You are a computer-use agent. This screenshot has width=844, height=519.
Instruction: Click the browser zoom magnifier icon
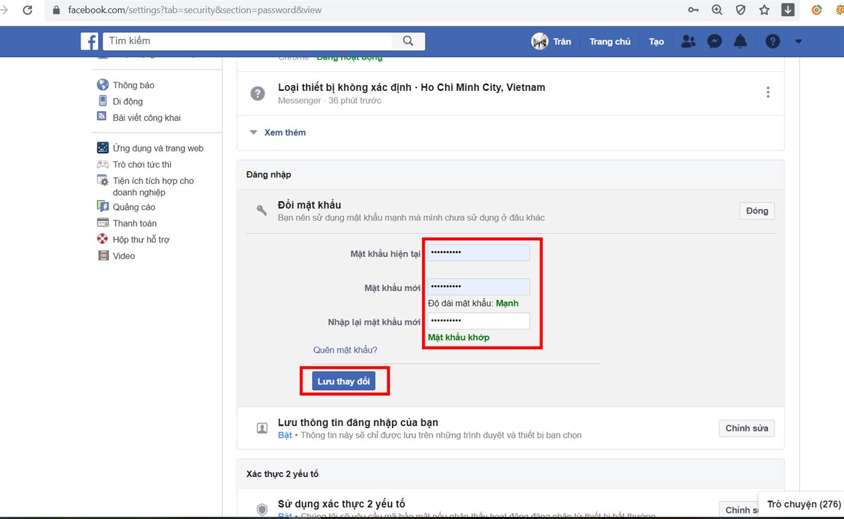717,10
